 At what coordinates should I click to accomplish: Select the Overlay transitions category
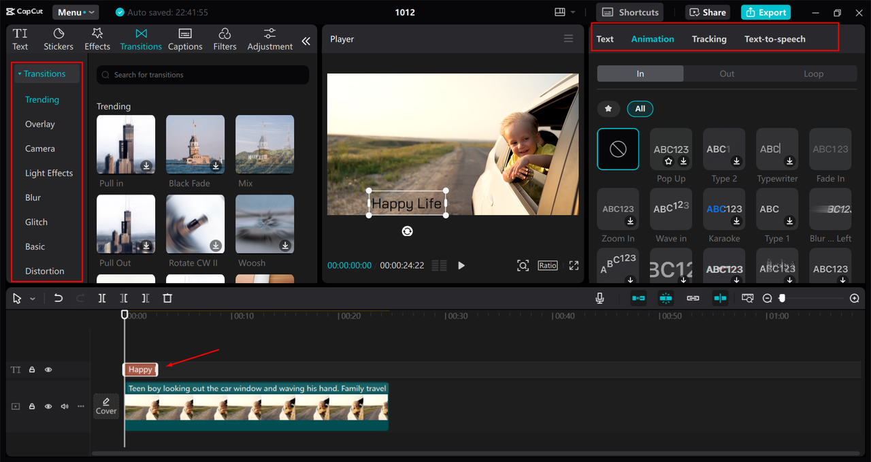[40, 124]
